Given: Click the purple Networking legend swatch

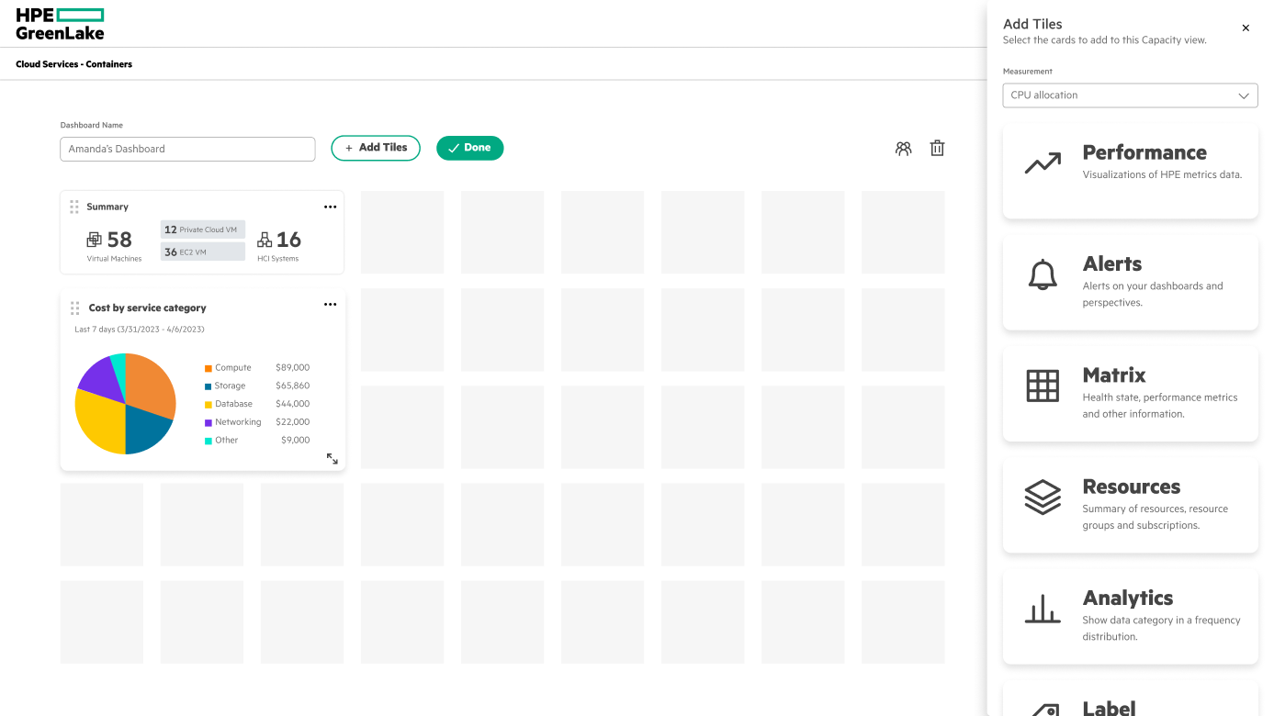Looking at the screenshot, I should [x=209, y=422].
